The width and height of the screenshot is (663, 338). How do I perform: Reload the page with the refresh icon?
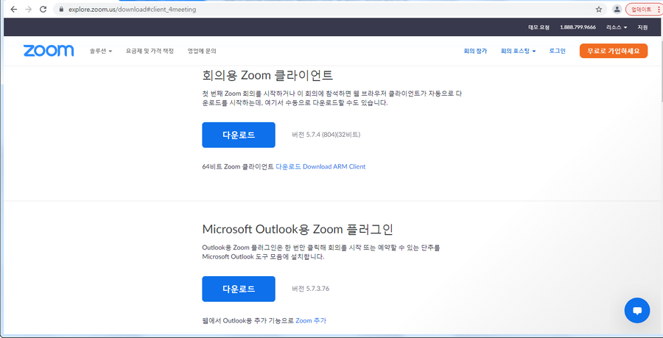click(x=43, y=10)
